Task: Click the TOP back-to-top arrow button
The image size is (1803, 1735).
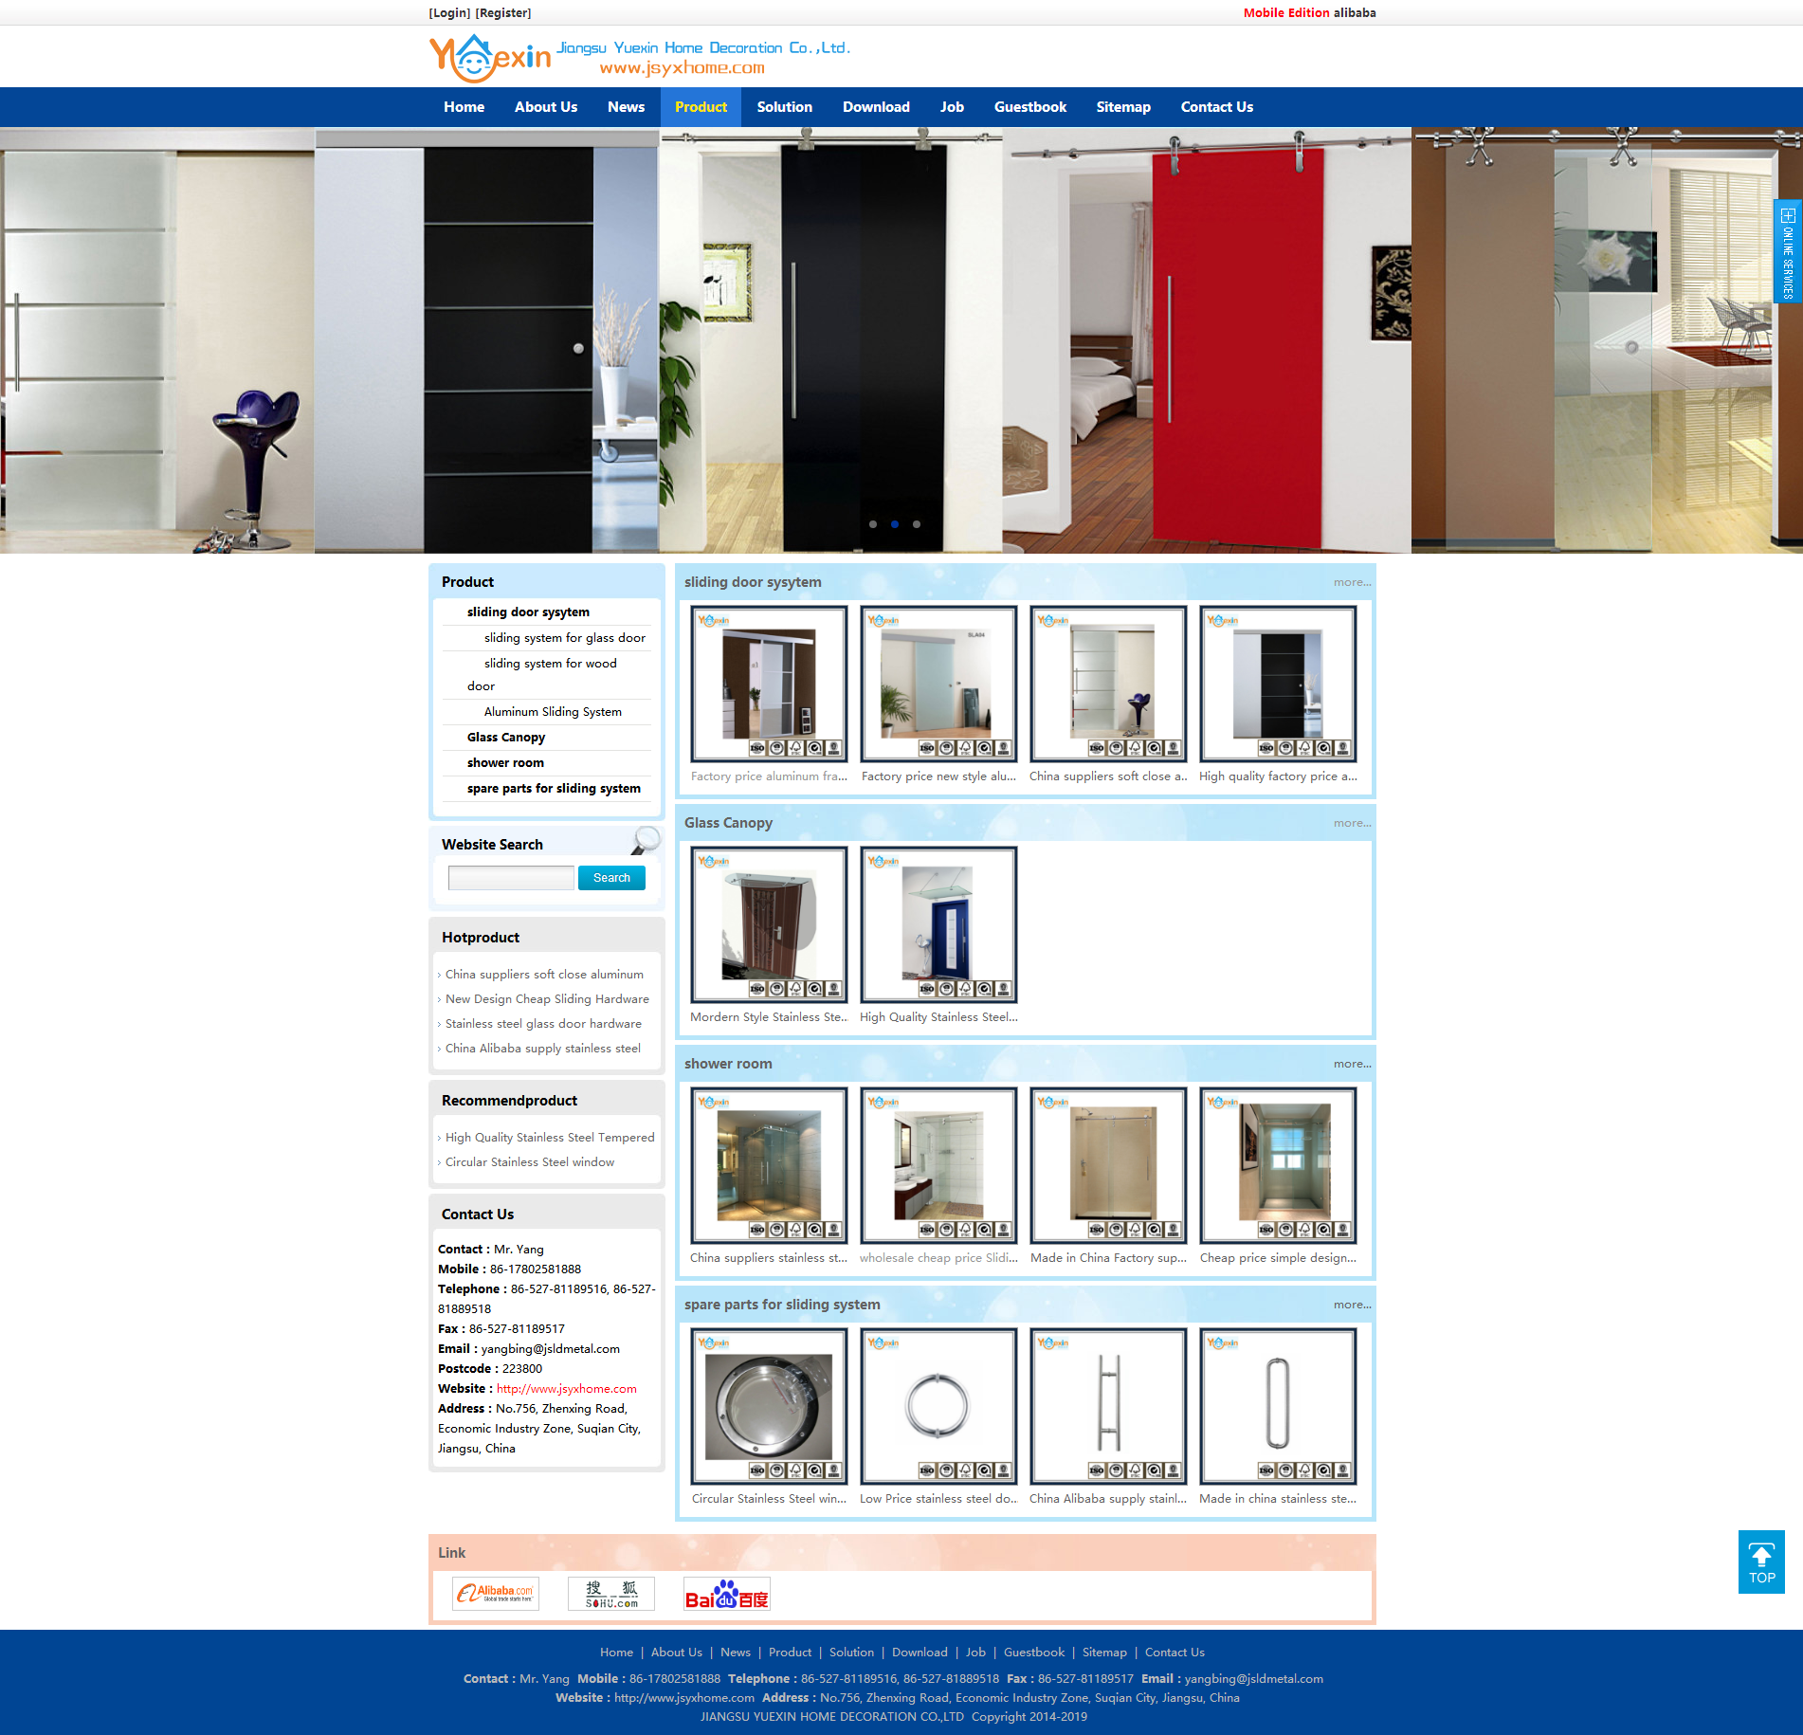Action: (1761, 1561)
